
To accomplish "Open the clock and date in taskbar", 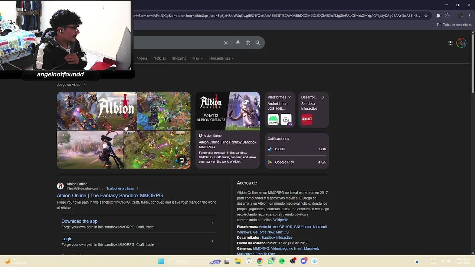I will click(x=462, y=261).
